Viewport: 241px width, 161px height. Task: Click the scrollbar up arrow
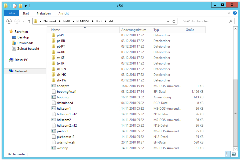235,29
